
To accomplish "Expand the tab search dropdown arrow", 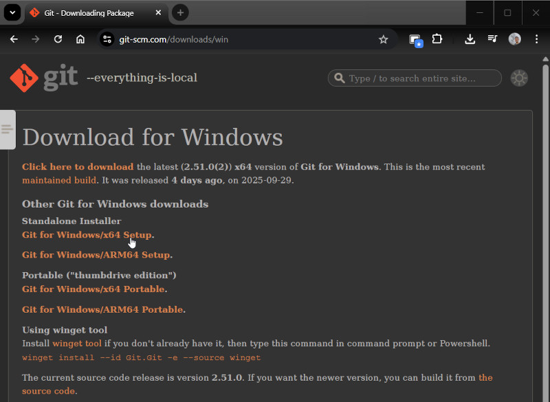I will click(12, 12).
